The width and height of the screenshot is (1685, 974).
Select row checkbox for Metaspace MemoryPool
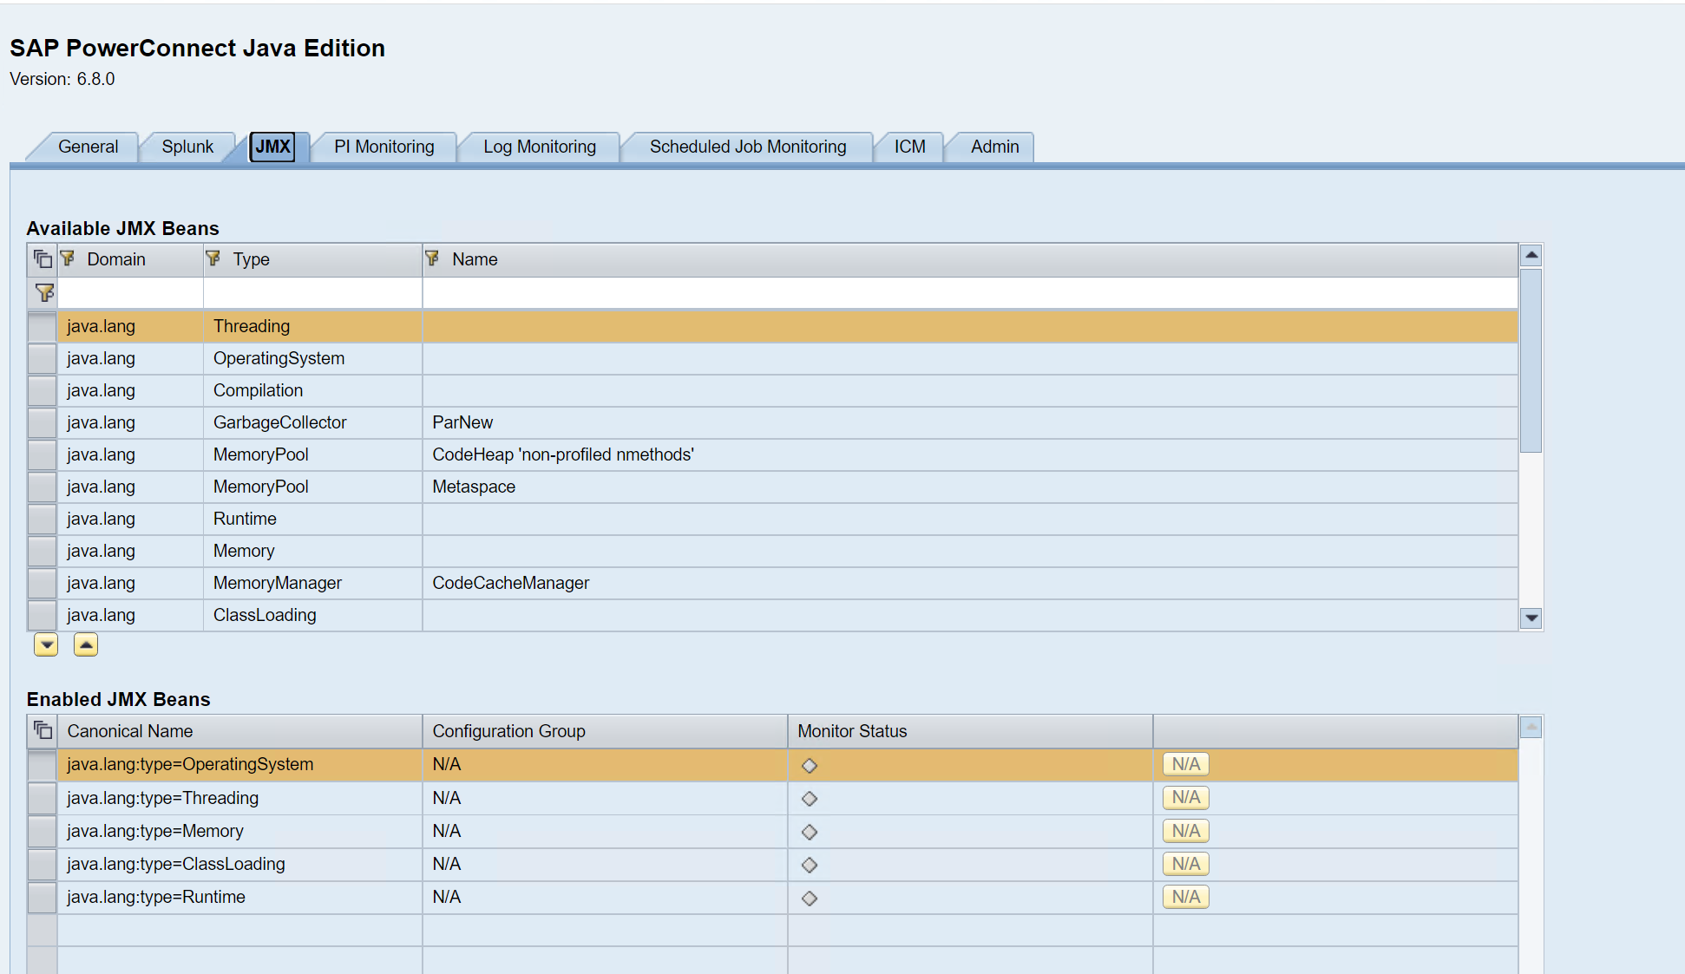coord(42,487)
